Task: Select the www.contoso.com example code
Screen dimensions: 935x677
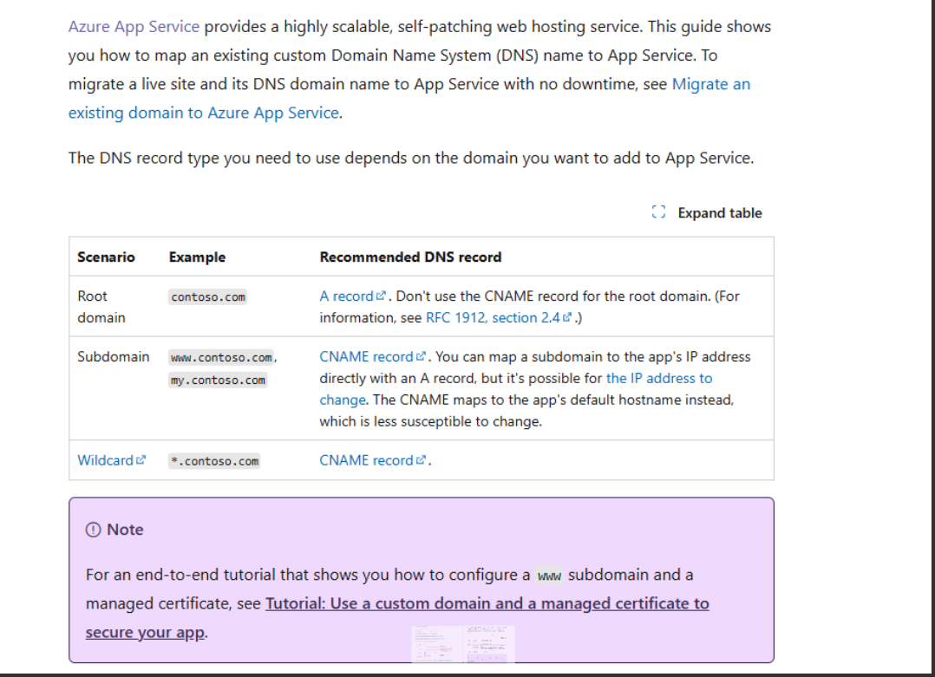Action: (x=221, y=357)
